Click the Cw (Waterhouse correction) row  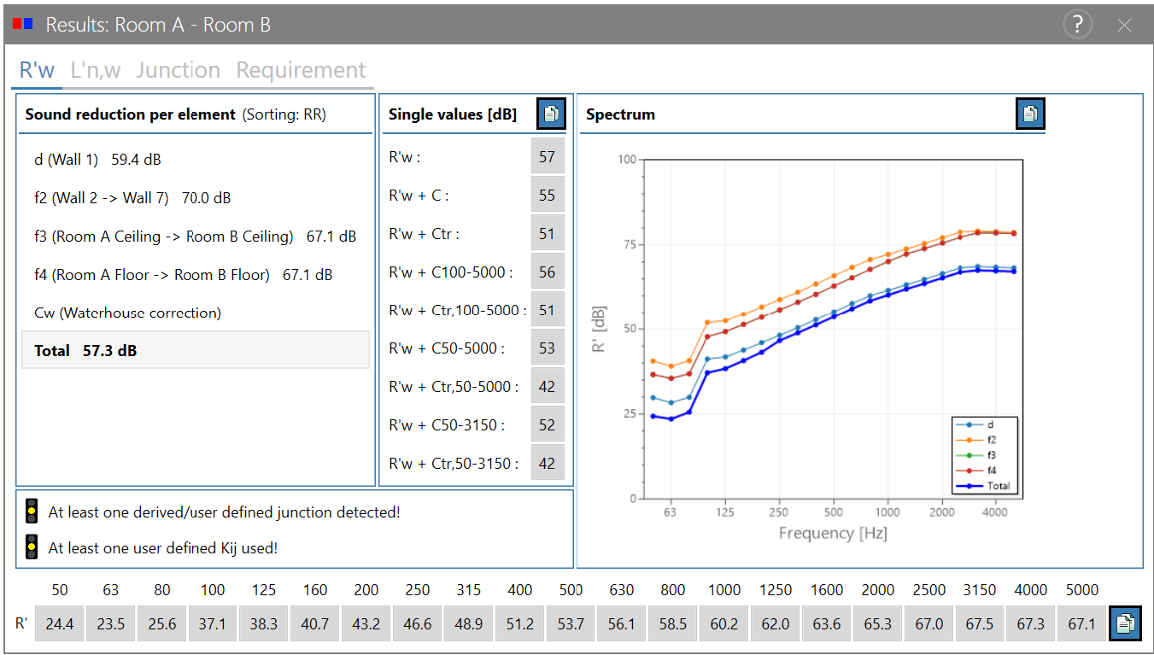pos(127,313)
